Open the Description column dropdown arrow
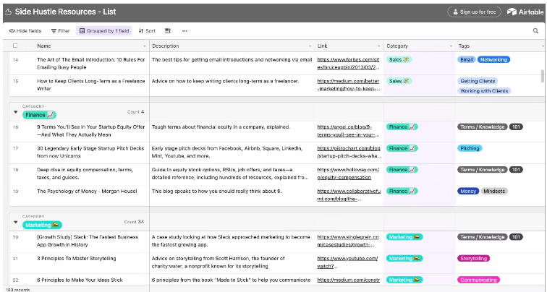The width and height of the screenshot is (547, 292). pos(310,46)
